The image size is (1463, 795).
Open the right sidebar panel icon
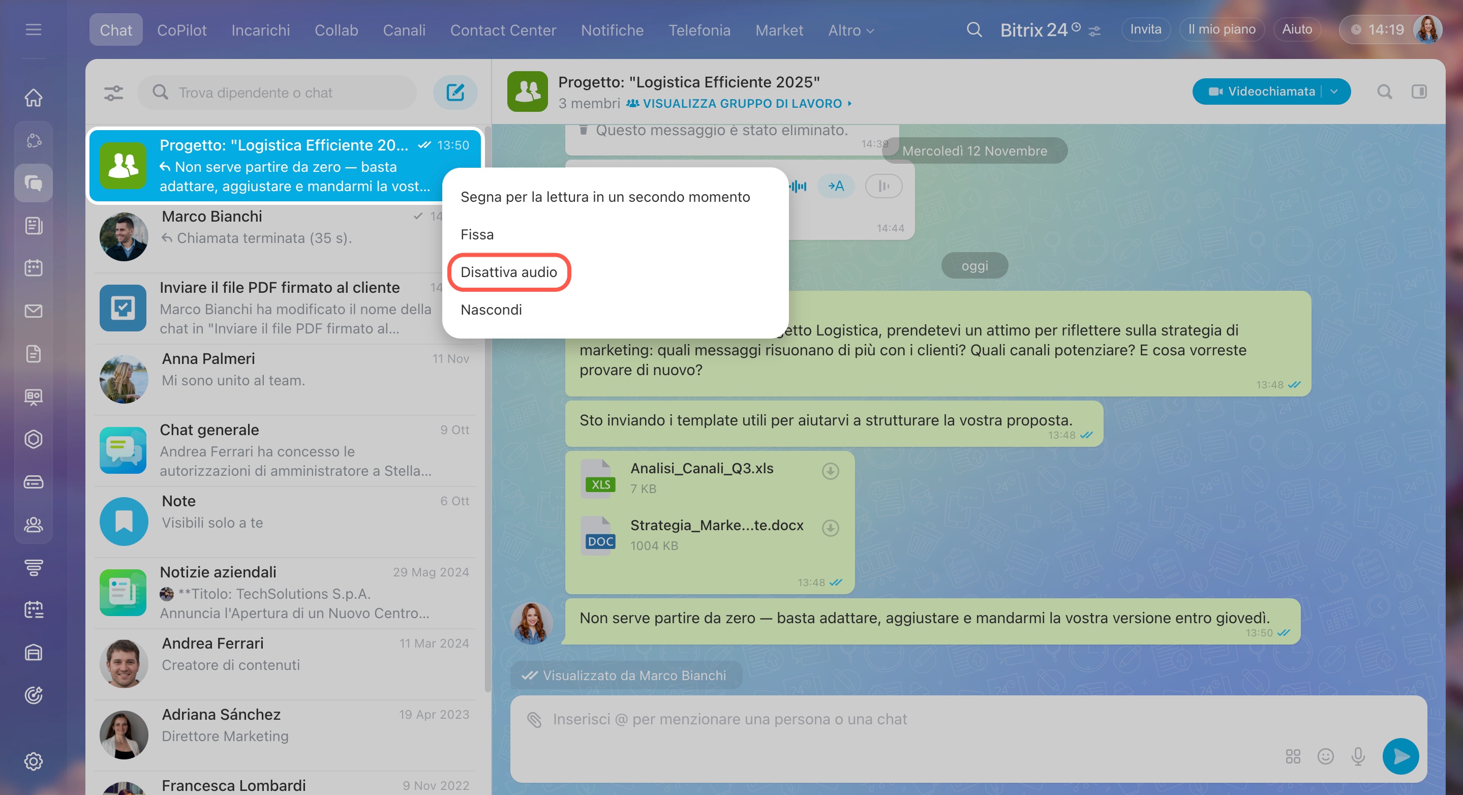click(1419, 91)
